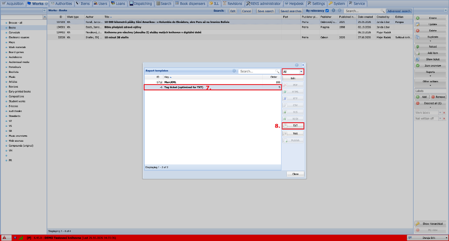Select the MarcXML template row
Screen dimensions: 449x241
tap(212, 82)
